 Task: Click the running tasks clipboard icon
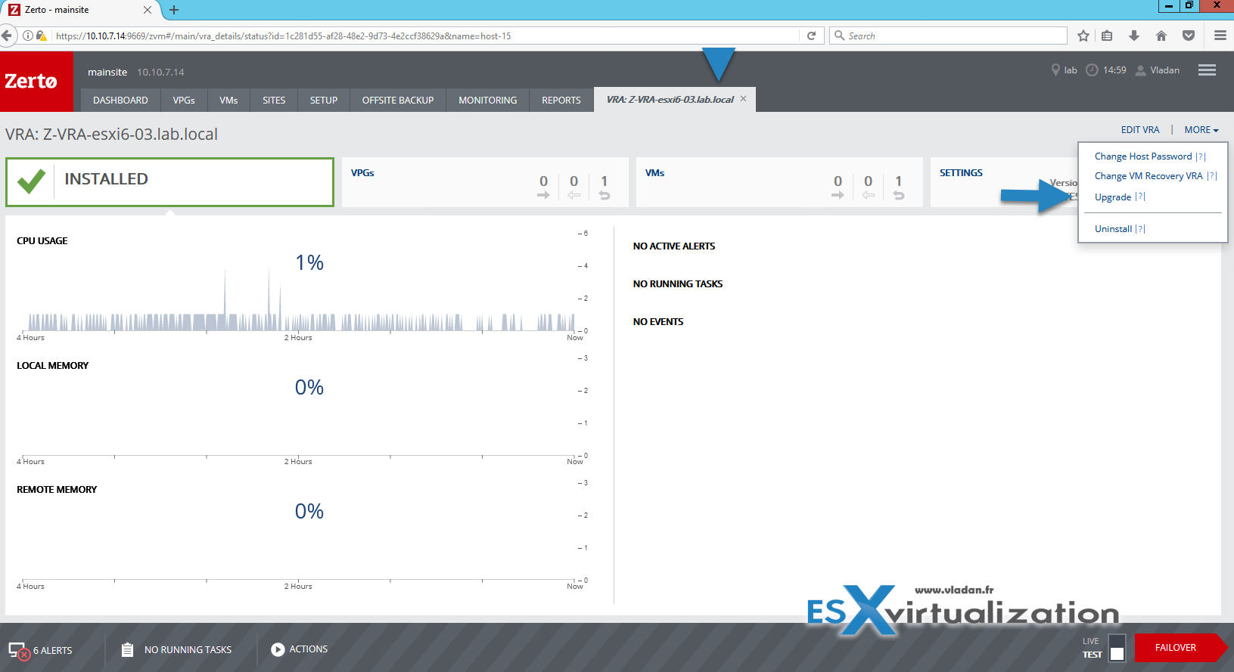pos(127,649)
